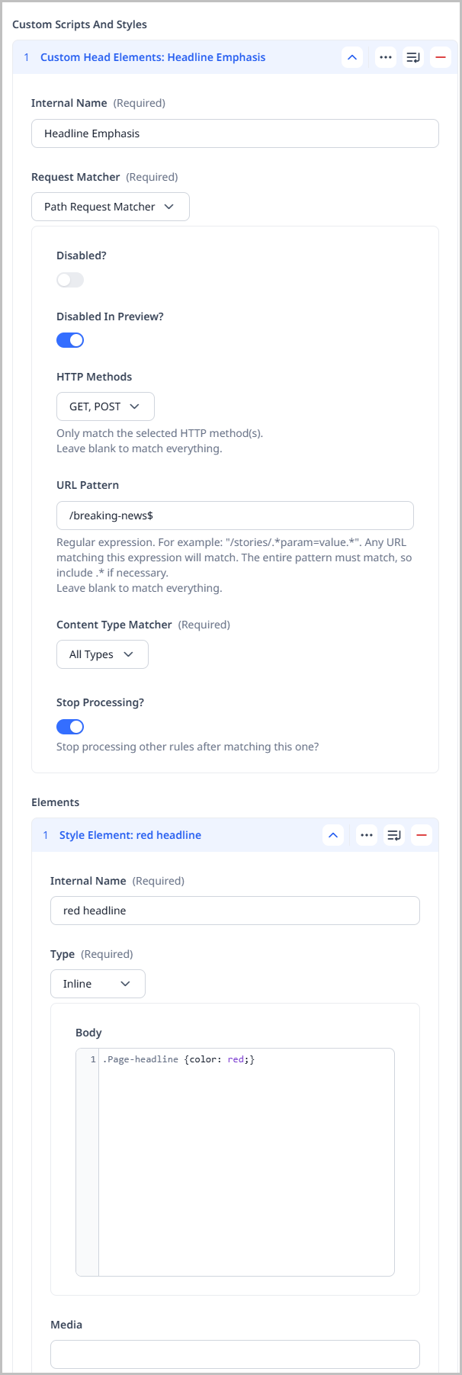The width and height of the screenshot is (462, 1375).
Task: Change the Content Type Matcher from All Types
Action: click(x=101, y=654)
